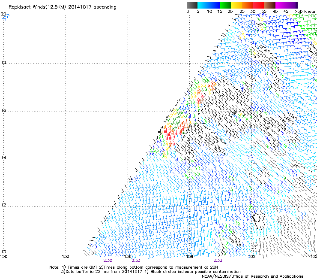Image resolution: width=317 pixels, height=279 pixels.
Task: Click the latitude label 12
Action: point(3,205)
